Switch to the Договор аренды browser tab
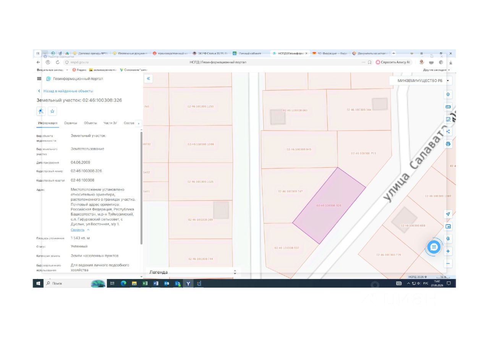Image resolution: width=489 pixels, height=346 pixels. click(x=91, y=54)
